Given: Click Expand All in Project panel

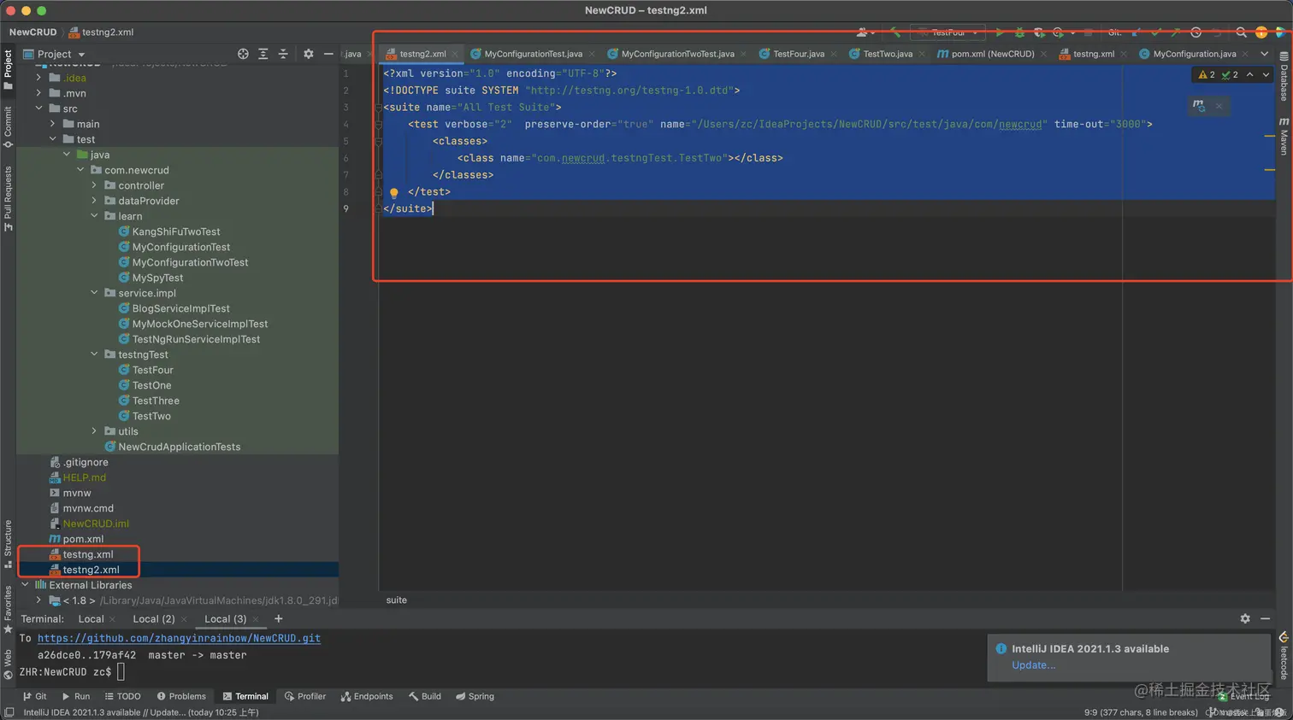Looking at the screenshot, I should click(263, 54).
